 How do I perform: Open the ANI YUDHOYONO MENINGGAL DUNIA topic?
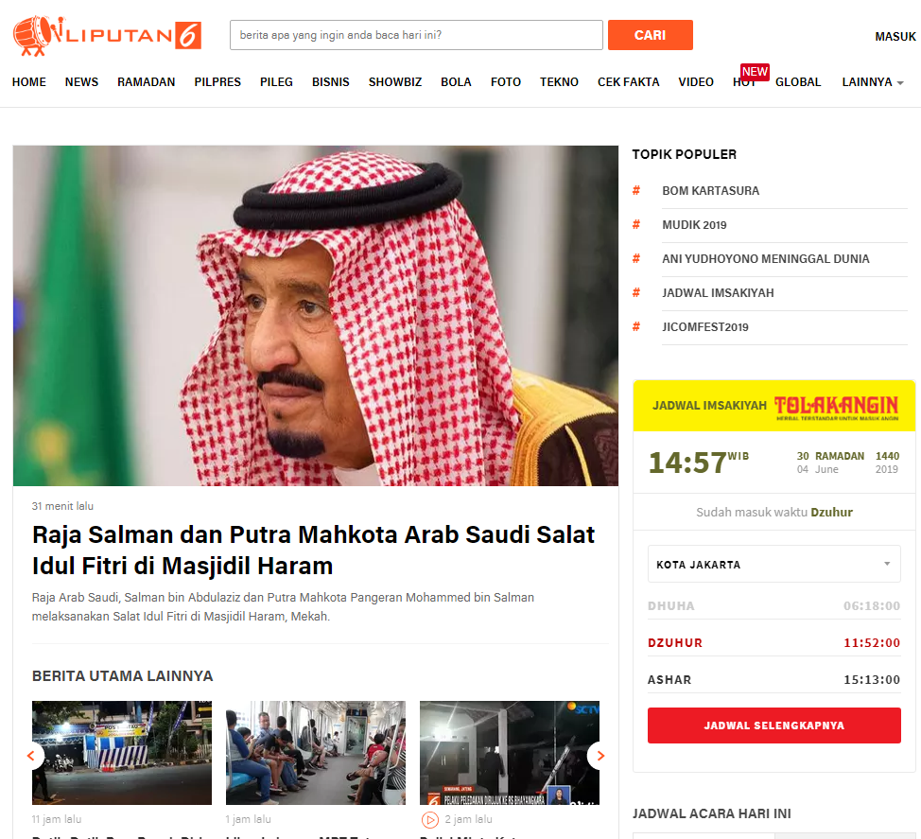click(765, 259)
